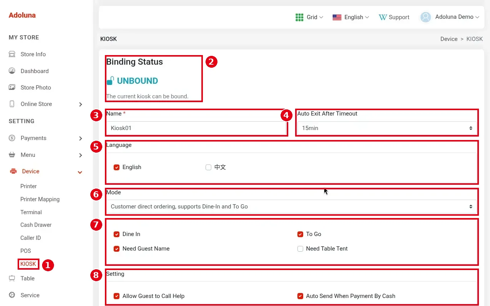Open the Mode selection dropdown

coord(291,207)
